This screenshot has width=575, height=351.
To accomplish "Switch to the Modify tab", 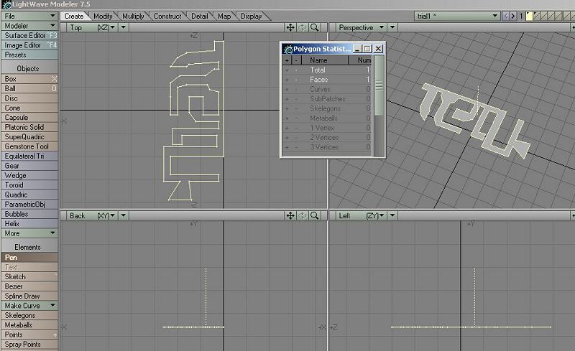I will 103,16.
